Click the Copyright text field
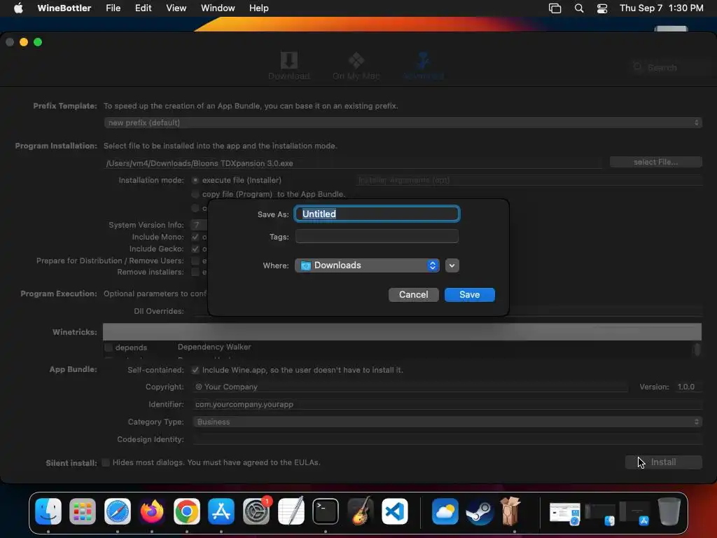717x538 pixels. click(410, 387)
